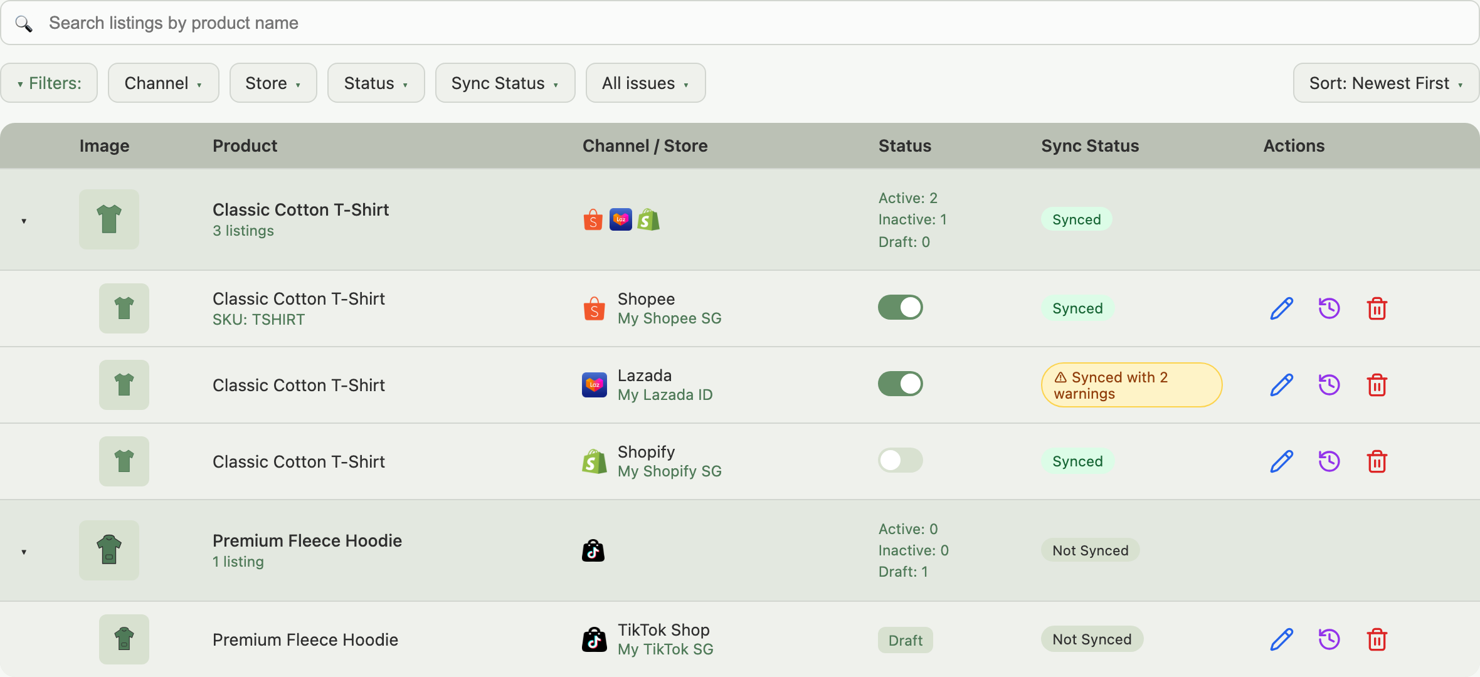Deactivate the Shopee listing toggle
The height and width of the screenshot is (677, 1480).
pos(901,307)
